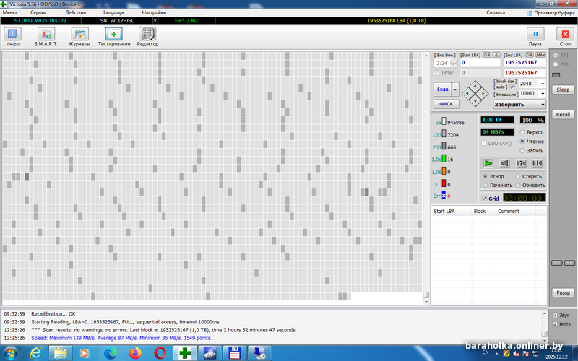The height and width of the screenshot is (361, 578).
Task: Click the End LBA CUR button
Action: point(530,55)
